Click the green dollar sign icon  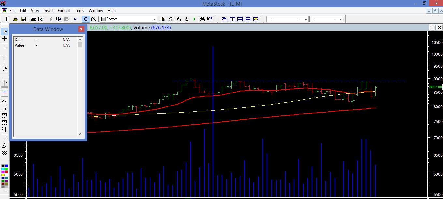[194, 19]
